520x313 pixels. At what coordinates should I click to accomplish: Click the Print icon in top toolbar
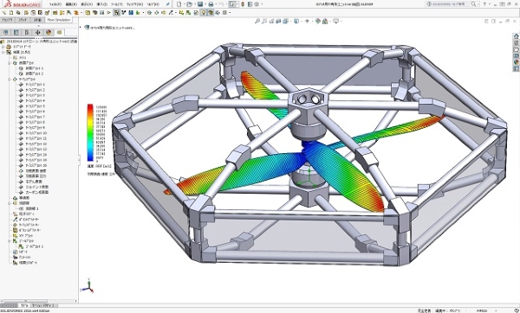[211, 4]
